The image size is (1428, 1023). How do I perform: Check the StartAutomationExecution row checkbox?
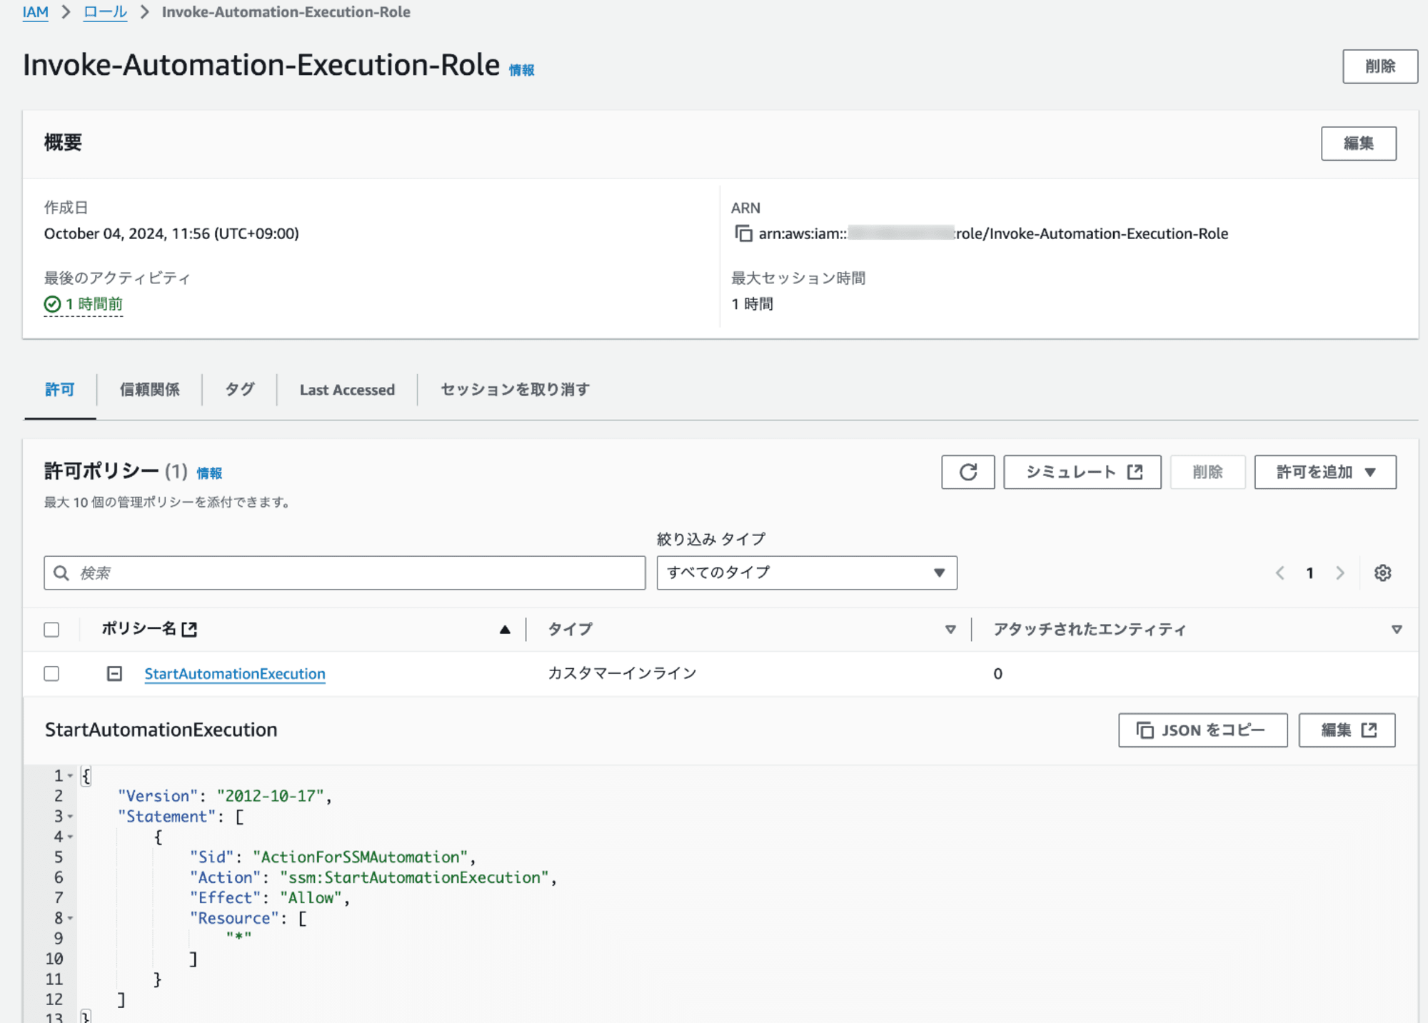click(x=51, y=673)
